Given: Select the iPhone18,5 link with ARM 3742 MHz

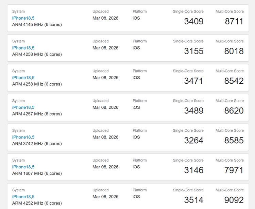Looking at the screenshot, I should tap(23, 137).
